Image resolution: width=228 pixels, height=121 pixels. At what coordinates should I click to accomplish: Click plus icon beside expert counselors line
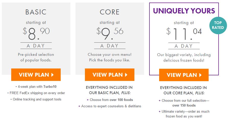79,106
